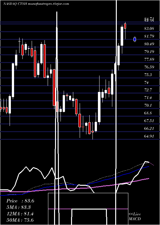Click the 'NASDAQ CTSH munafasutrapro.tbrjar.com' chart title
160x225 pixels.
[x=36, y=4]
